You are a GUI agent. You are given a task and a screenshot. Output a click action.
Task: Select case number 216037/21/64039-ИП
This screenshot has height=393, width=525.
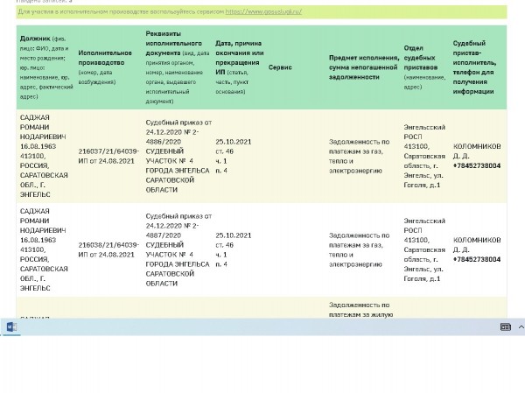tap(108, 156)
